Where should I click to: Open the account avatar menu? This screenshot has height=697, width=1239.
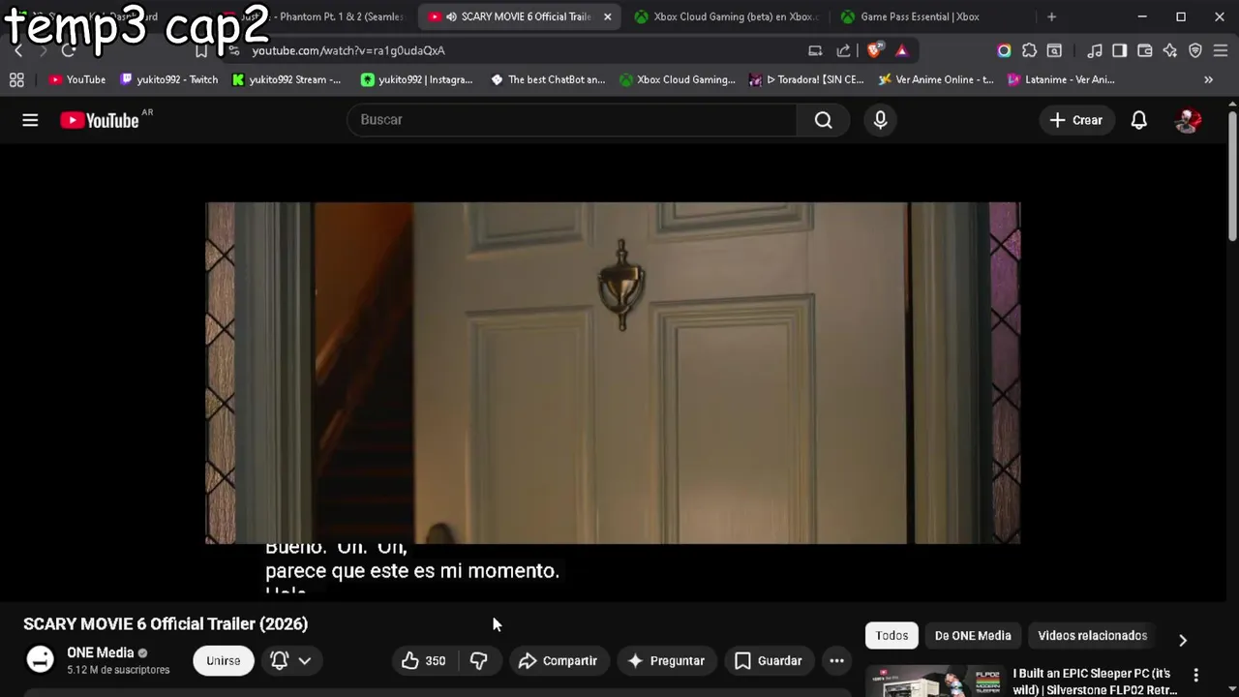coord(1188,120)
